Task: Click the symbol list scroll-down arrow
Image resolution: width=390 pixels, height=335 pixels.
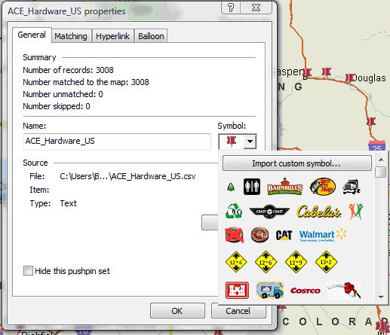Action: pos(381,297)
